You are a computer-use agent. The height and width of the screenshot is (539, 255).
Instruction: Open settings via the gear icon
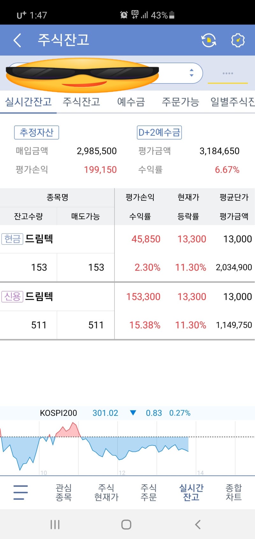[x=237, y=40]
